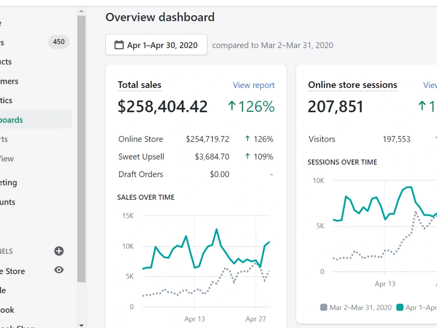437x328 pixels.
Task: Click the Online Store row label
Action: click(141, 139)
